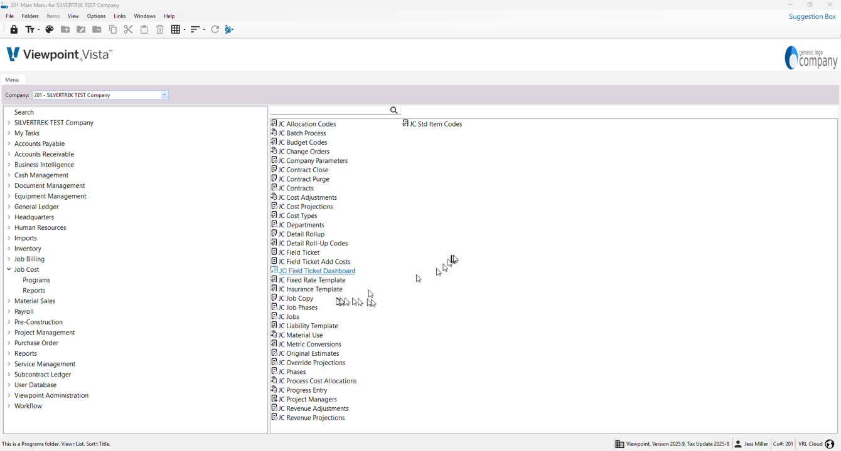Open JC Company Parameters

313,161
